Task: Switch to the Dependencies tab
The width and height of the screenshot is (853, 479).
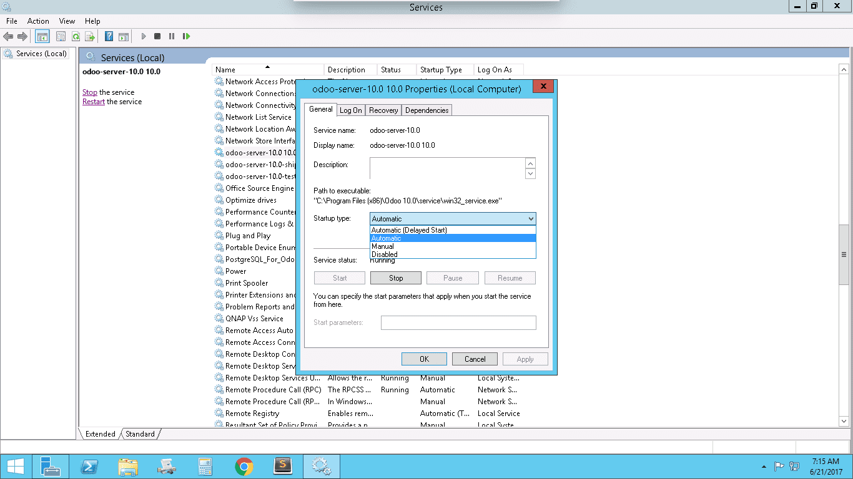Action: 426,110
